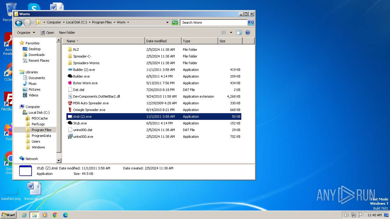
Task: Open the view options dropdown arrow
Action: pyautogui.click(x=231, y=33)
